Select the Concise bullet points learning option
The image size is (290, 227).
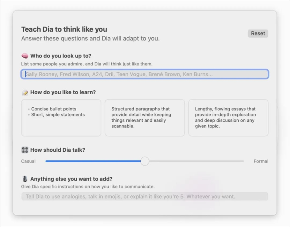(x=61, y=118)
